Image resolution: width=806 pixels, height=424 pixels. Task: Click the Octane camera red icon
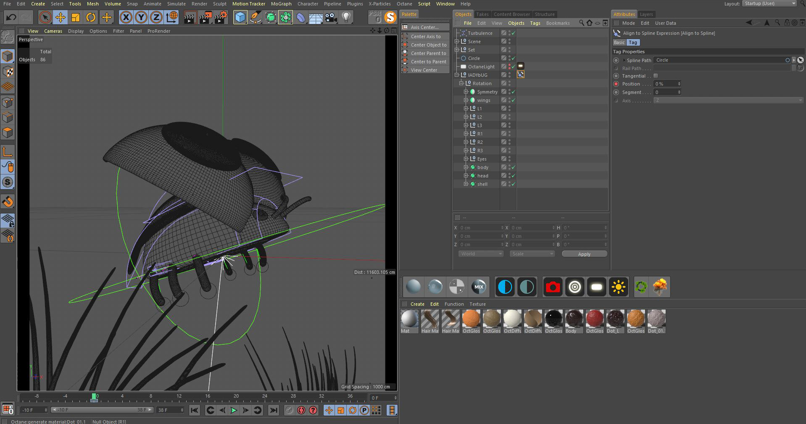coord(553,287)
